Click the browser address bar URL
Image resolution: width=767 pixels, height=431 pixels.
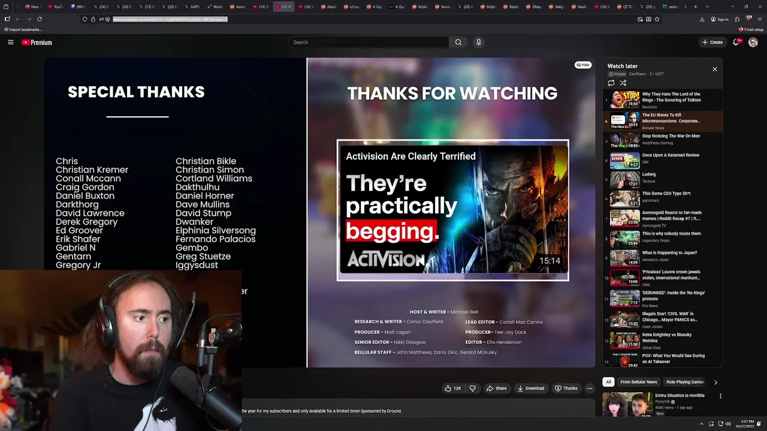pos(170,19)
